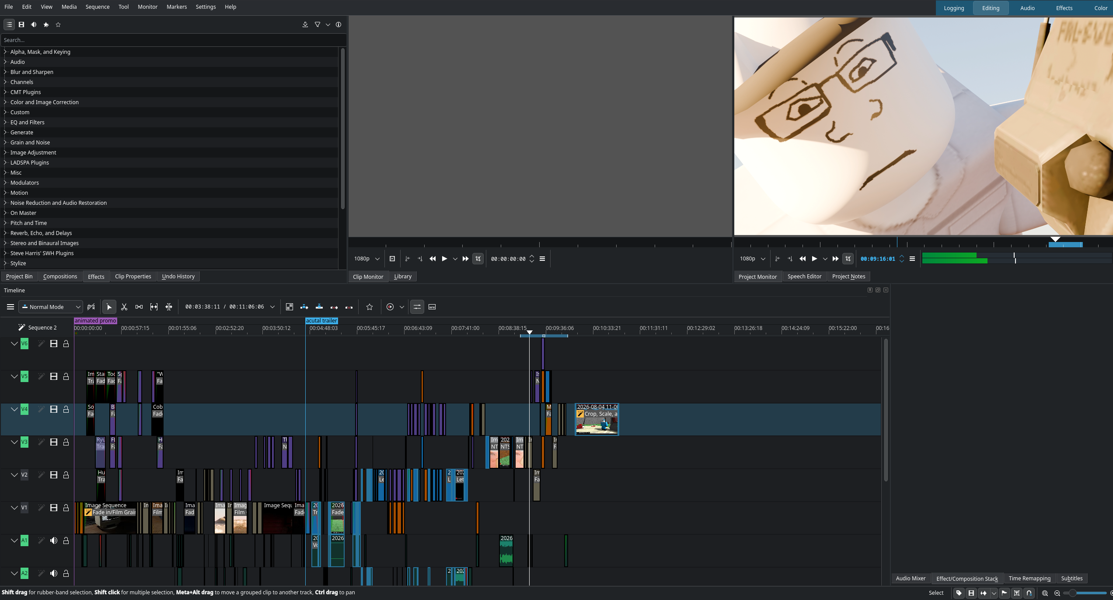
Task: Click the track compositing checkerboard icon
Action: pos(290,307)
